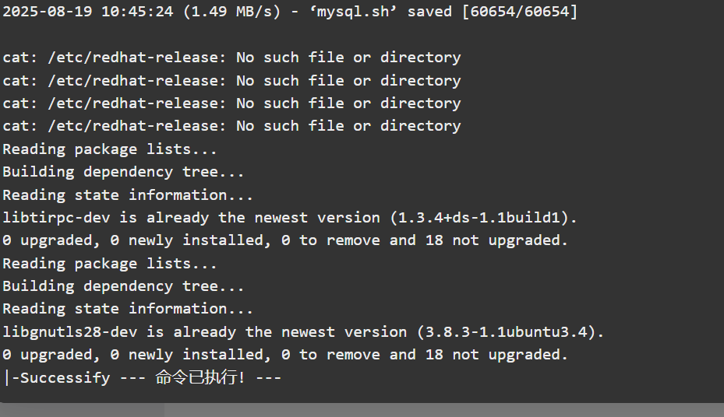
Task: Click the libtirpc-dev package name
Action: [56, 218]
